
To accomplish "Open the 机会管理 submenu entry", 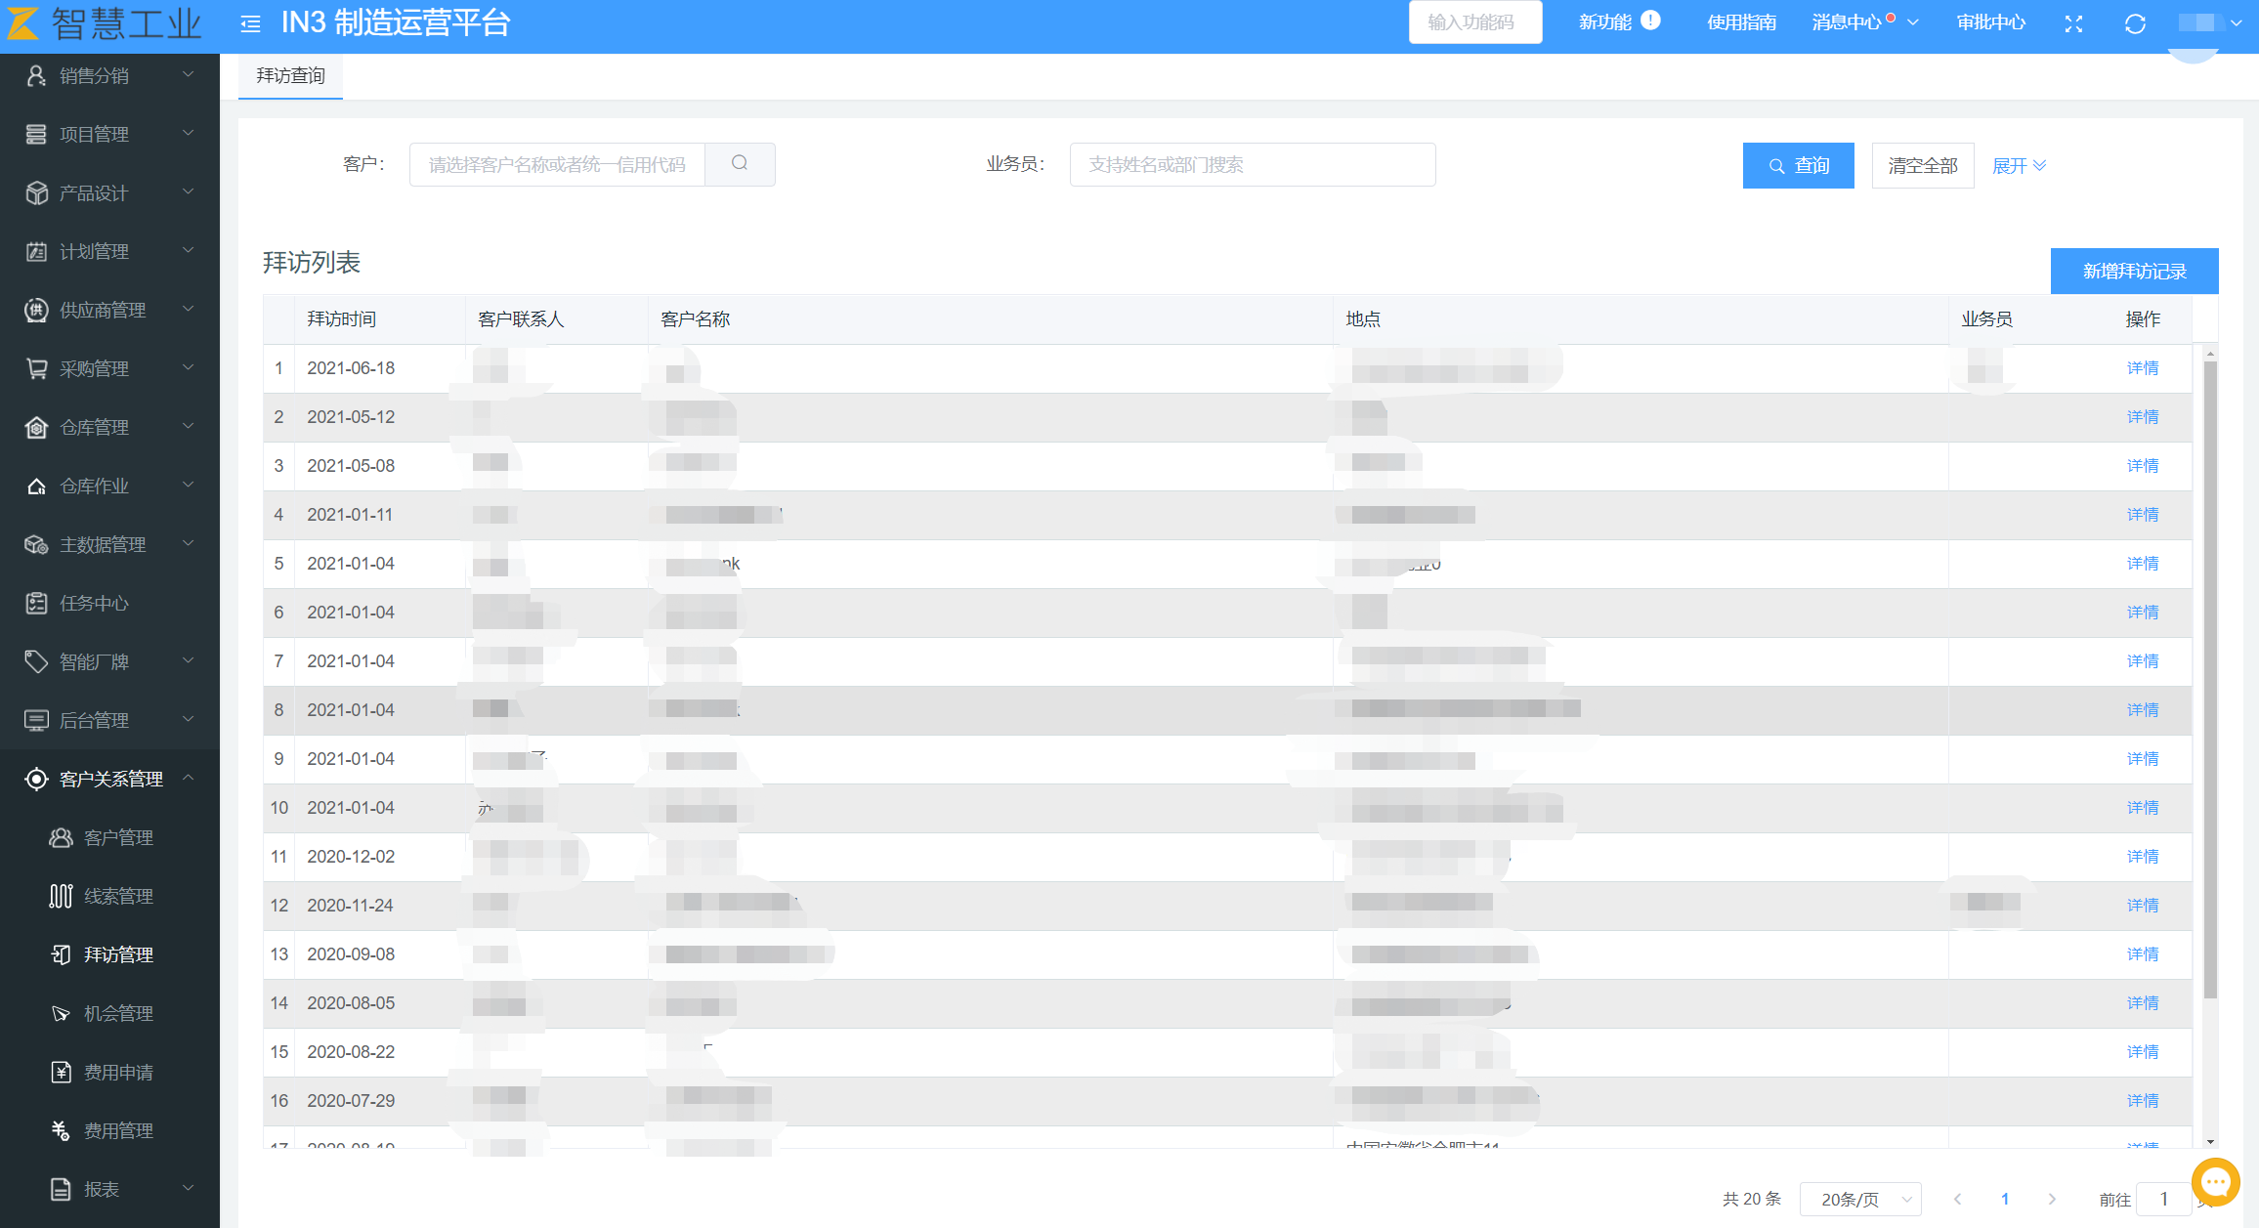I will 118,1013.
